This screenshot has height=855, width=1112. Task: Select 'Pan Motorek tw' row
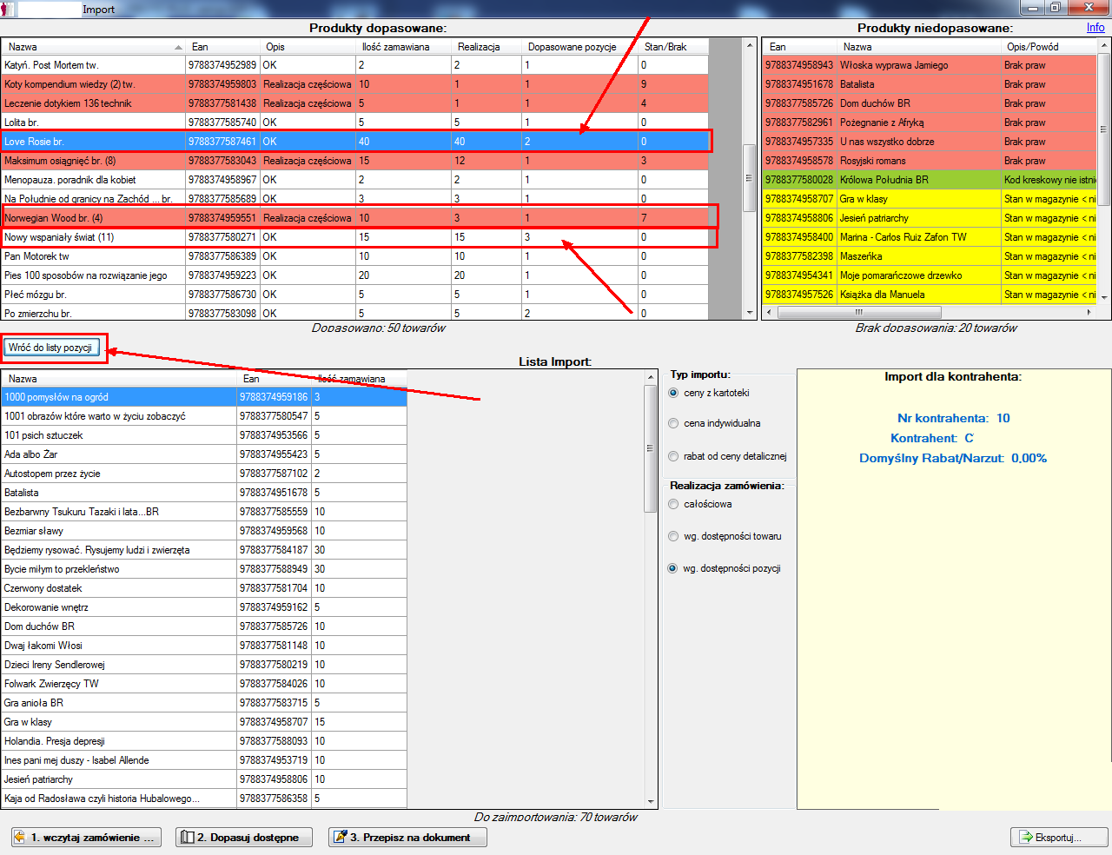coord(354,256)
